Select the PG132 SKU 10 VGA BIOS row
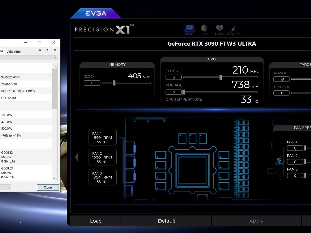The width and height of the screenshot is (311, 233). pyautogui.click(x=26, y=91)
